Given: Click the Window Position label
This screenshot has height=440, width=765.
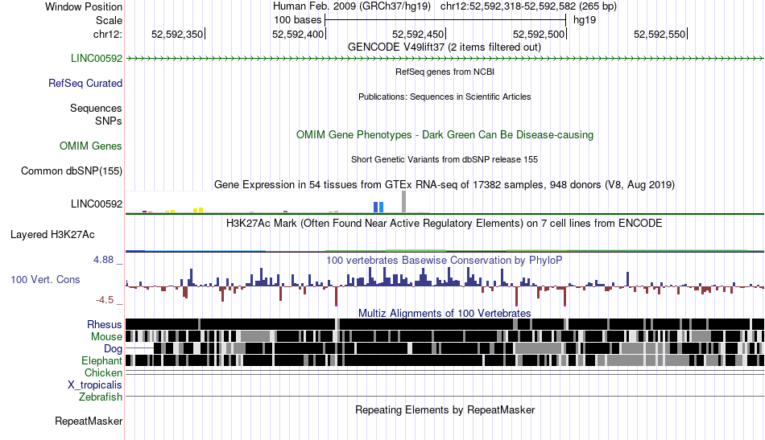Looking at the screenshot, I should coord(84,6).
